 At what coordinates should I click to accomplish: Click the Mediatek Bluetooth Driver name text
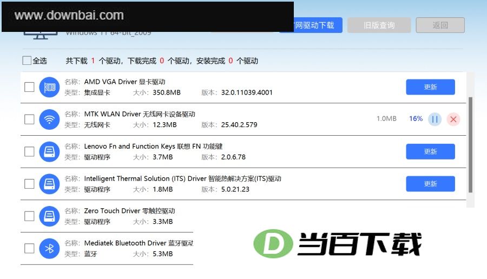[139, 243]
